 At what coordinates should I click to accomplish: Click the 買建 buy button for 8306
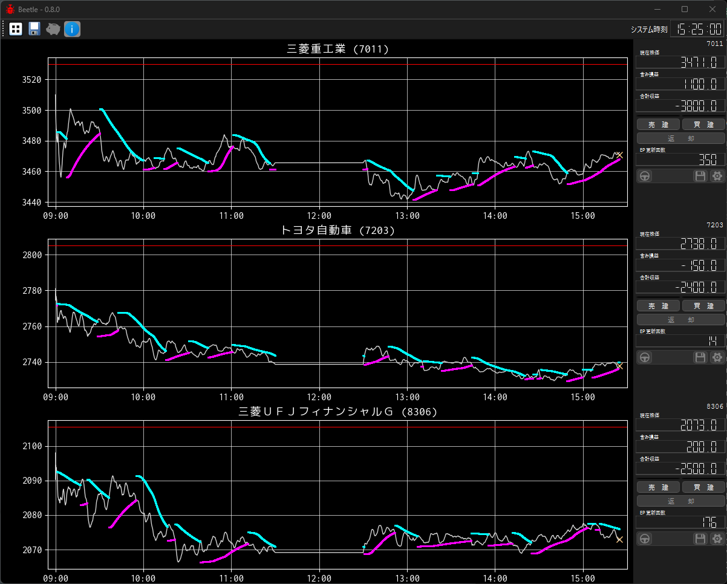[703, 487]
